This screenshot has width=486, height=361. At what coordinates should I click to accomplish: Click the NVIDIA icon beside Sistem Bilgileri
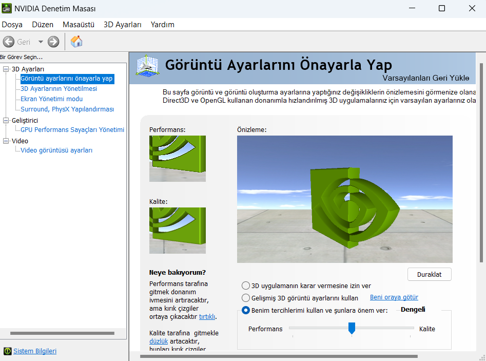click(x=7, y=351)
